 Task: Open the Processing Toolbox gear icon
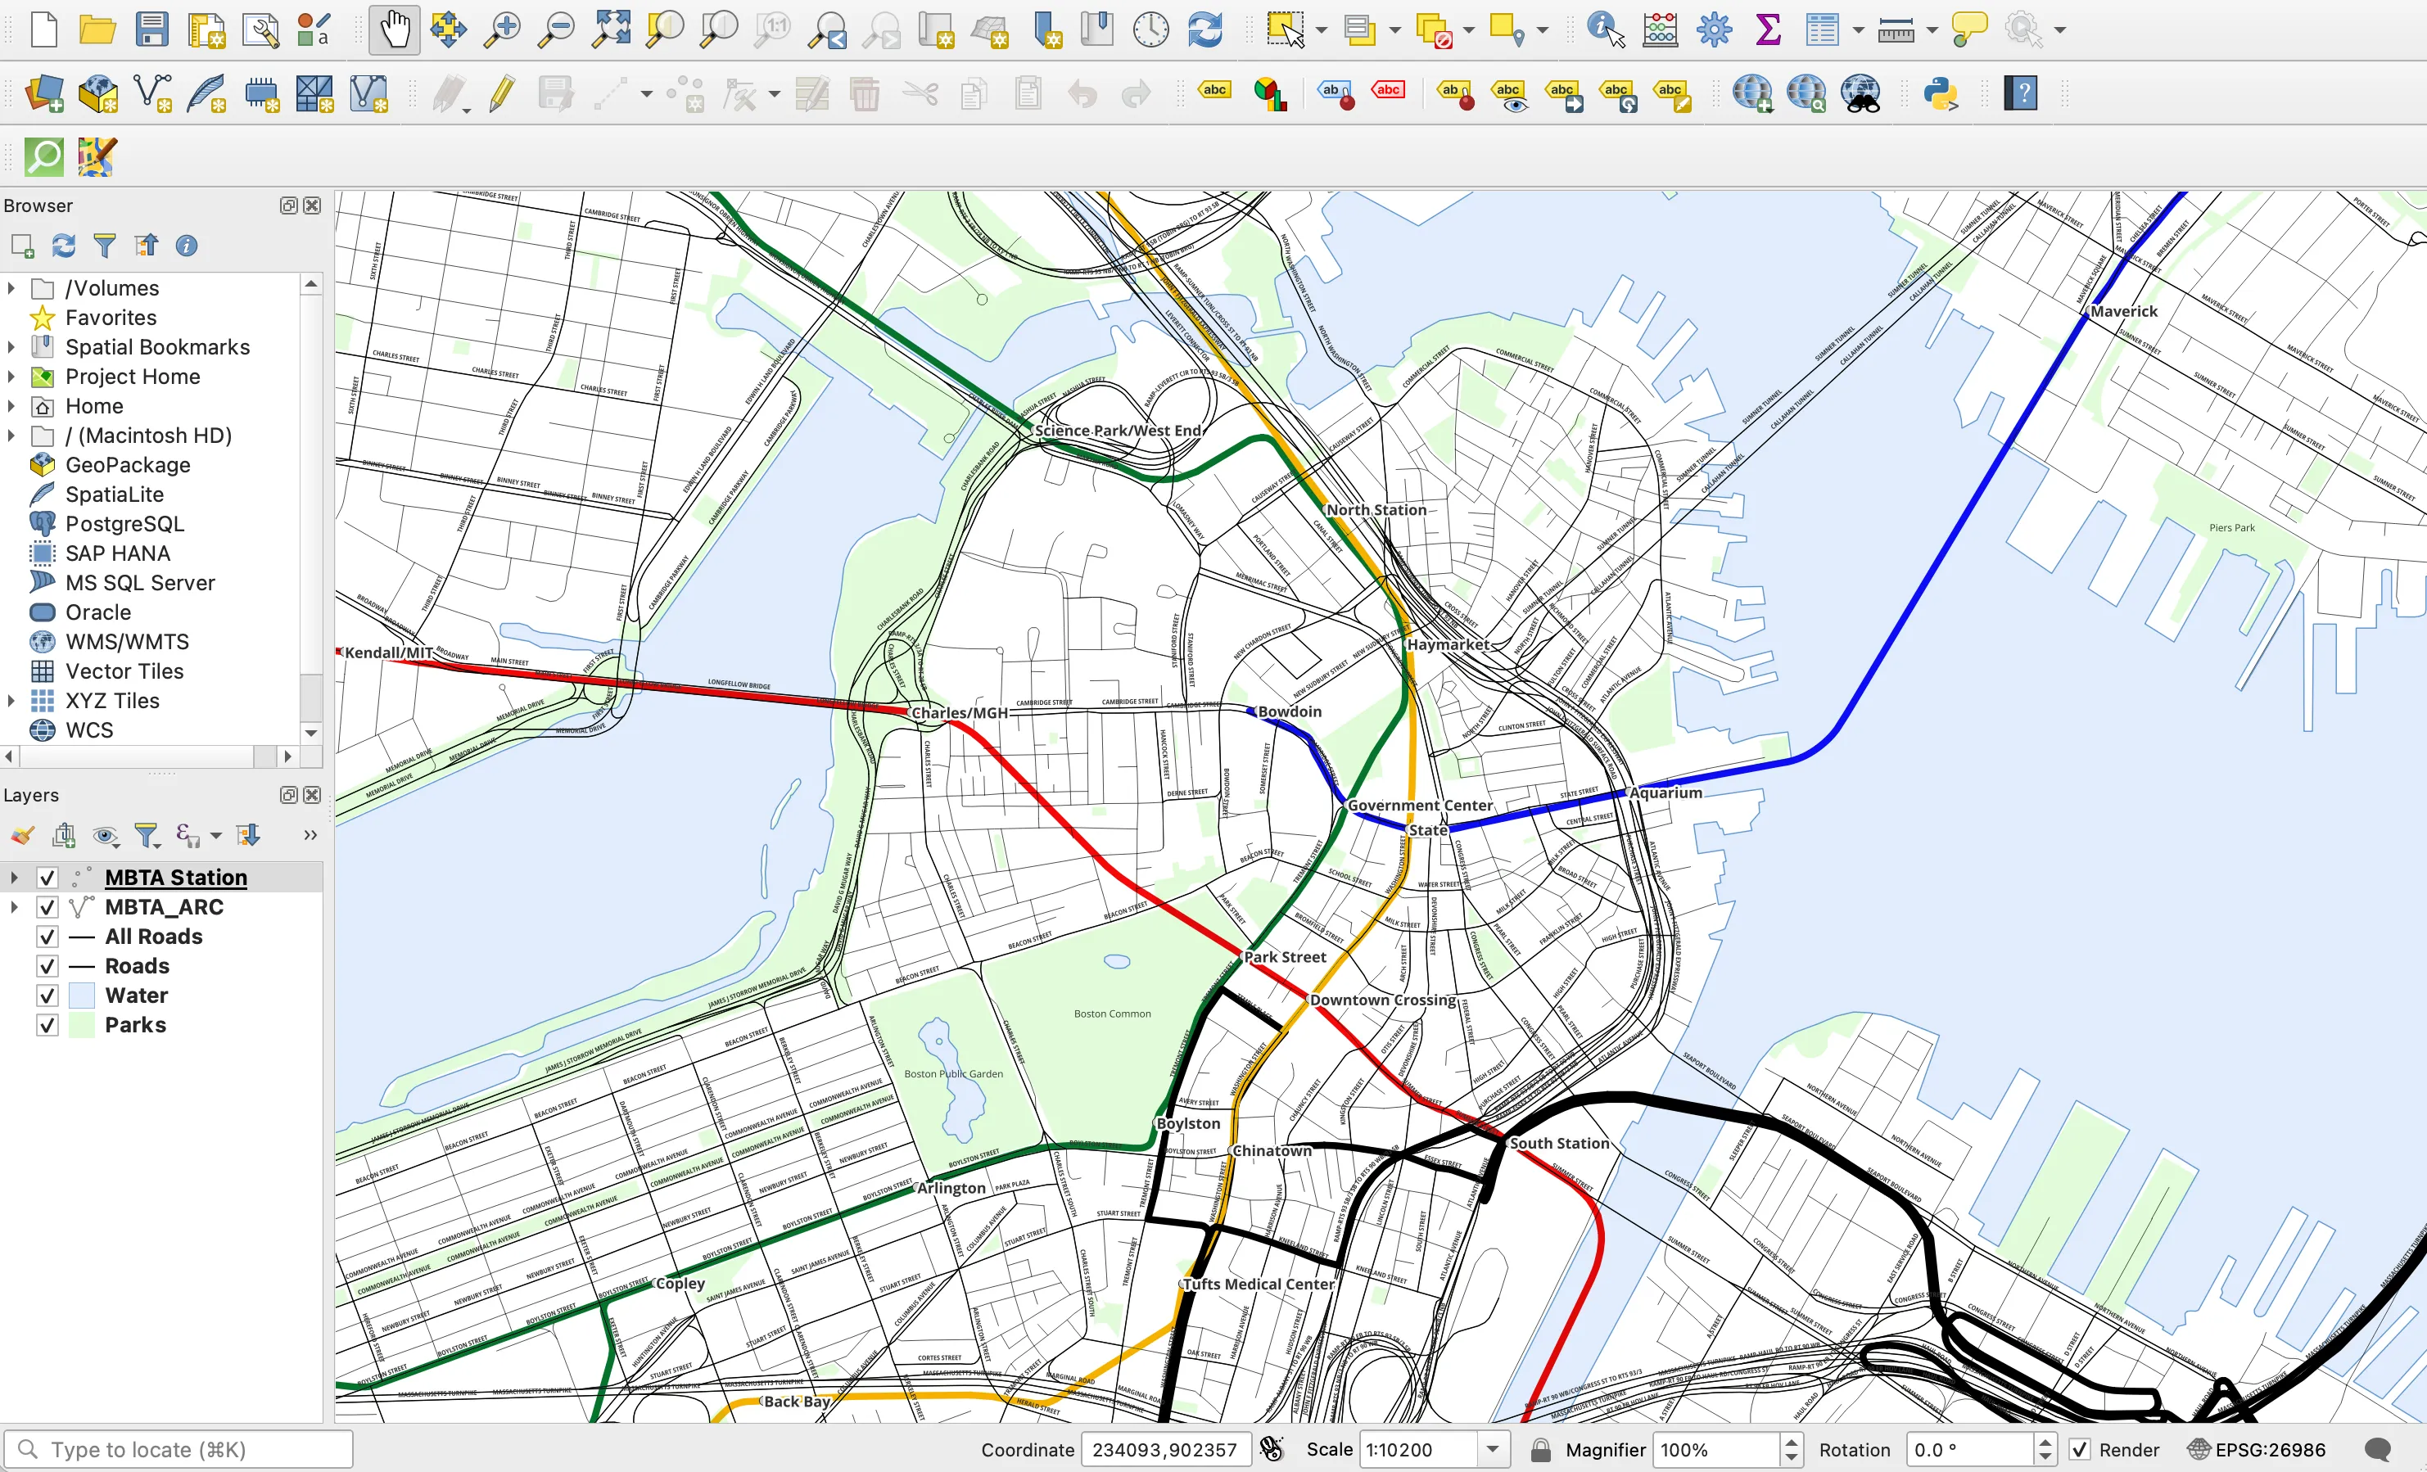tap(1714, 29)
